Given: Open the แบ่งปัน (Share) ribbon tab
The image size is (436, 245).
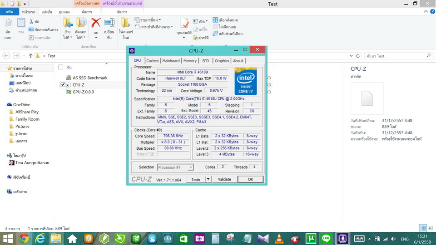Looking at the screenshot, I should tap(47, 12).
